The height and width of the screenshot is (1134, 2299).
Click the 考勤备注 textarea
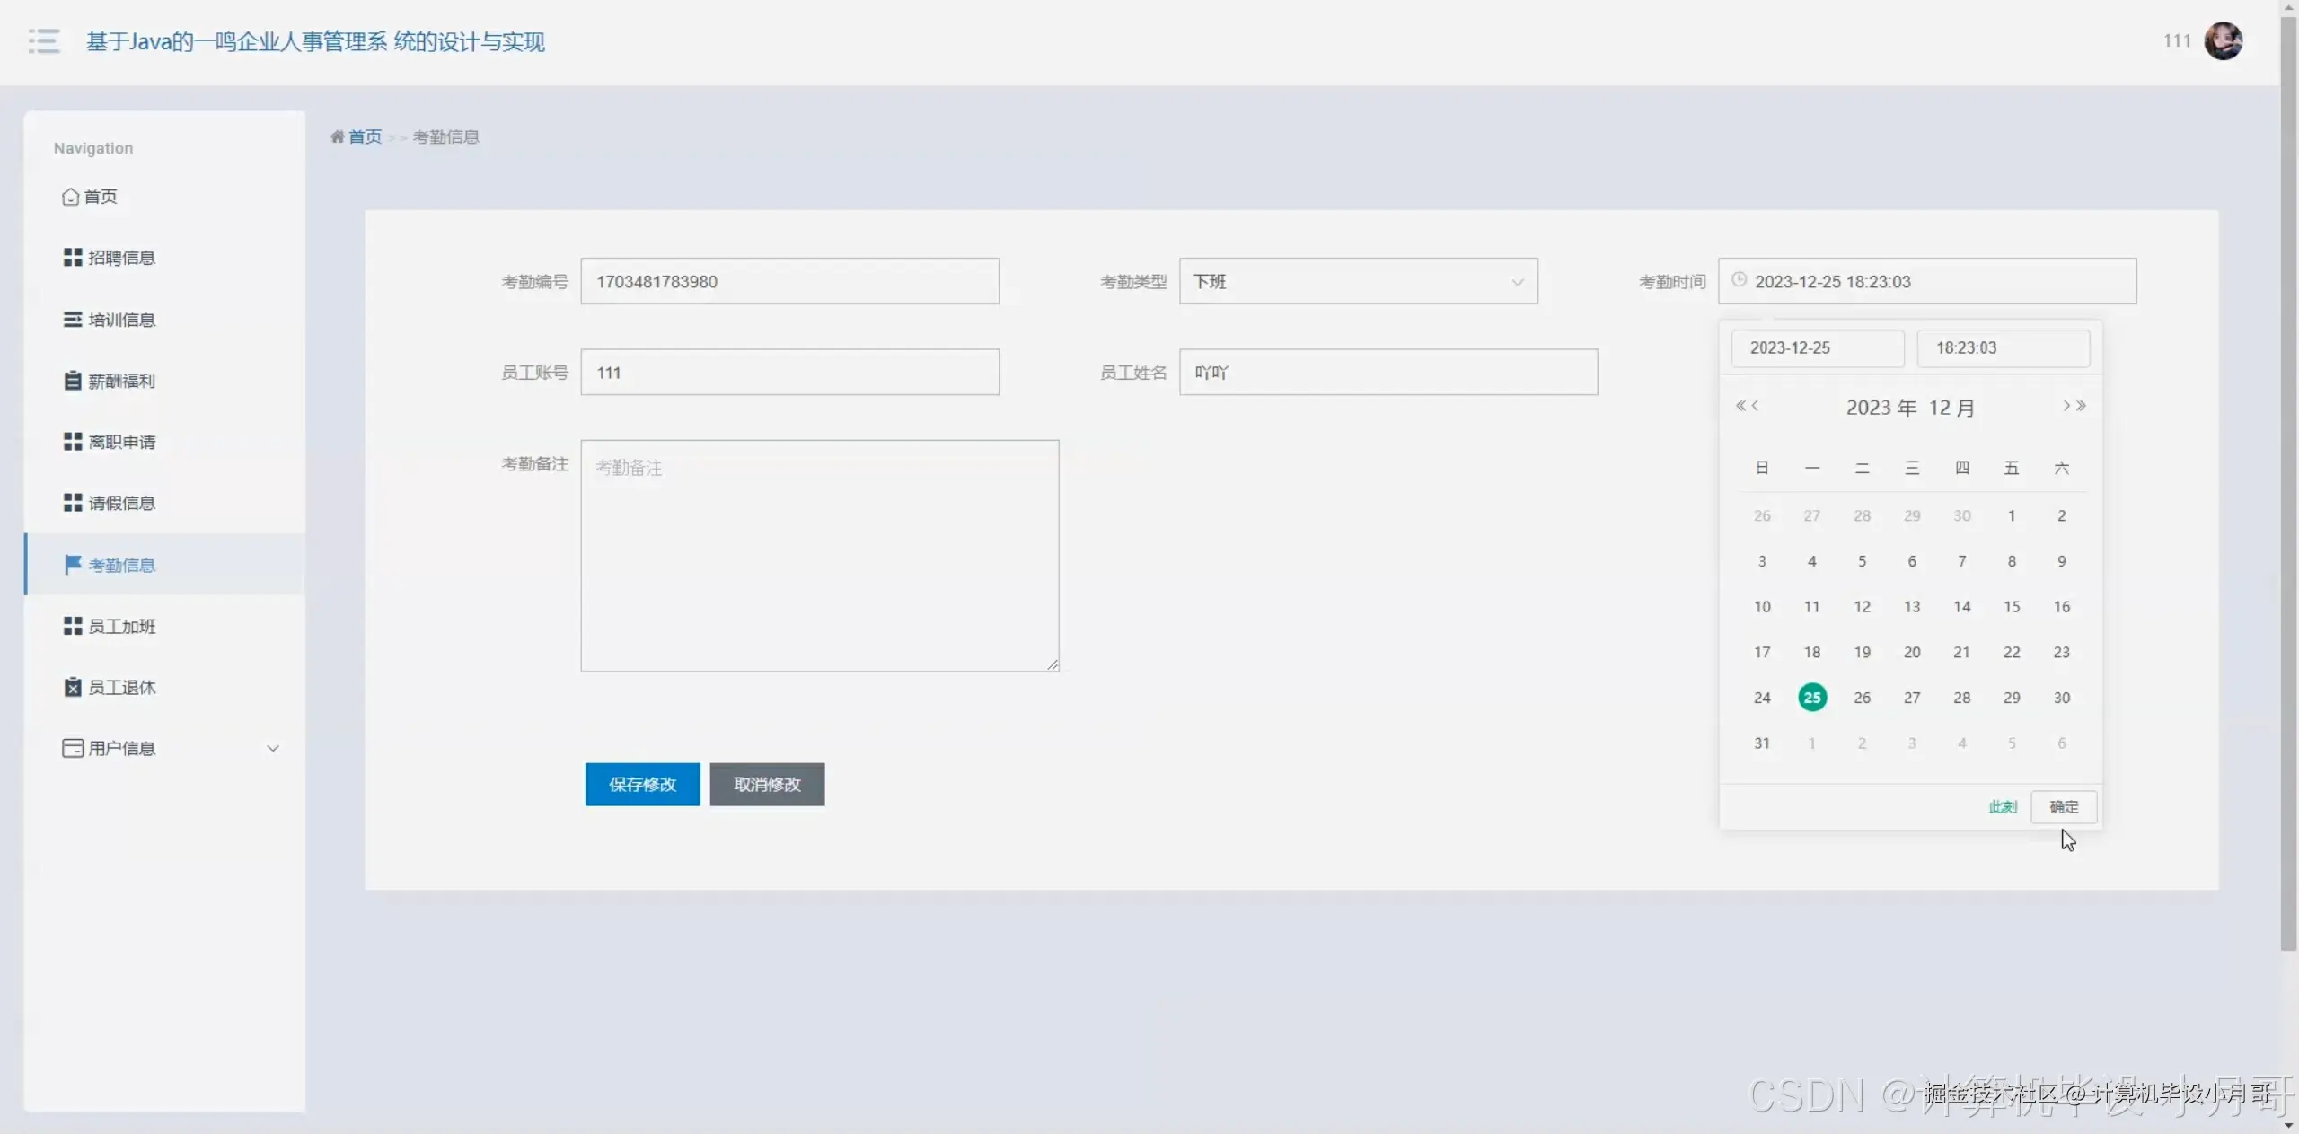(x=819, y=555)
